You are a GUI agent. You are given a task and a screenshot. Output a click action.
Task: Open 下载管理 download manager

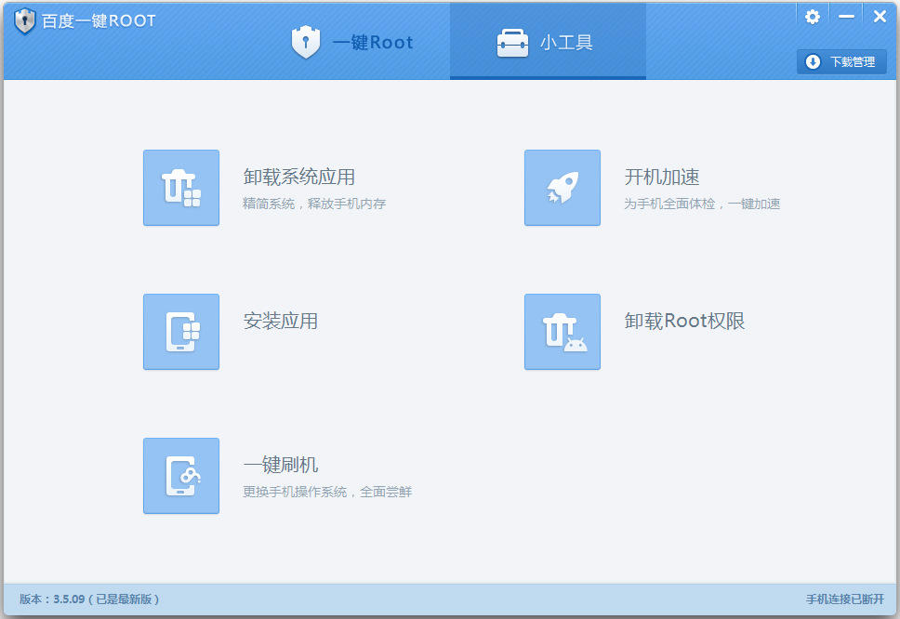[x=841, y=61]
